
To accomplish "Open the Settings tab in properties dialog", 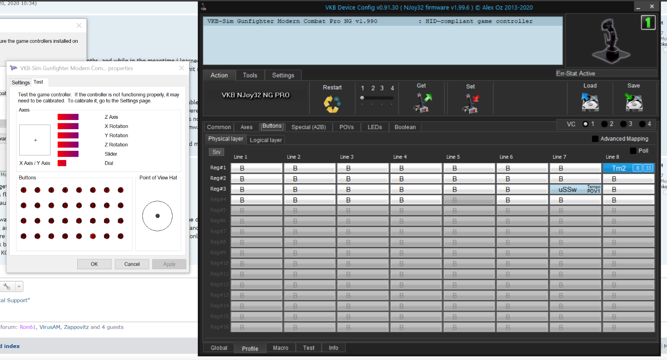I will point(21,82).
